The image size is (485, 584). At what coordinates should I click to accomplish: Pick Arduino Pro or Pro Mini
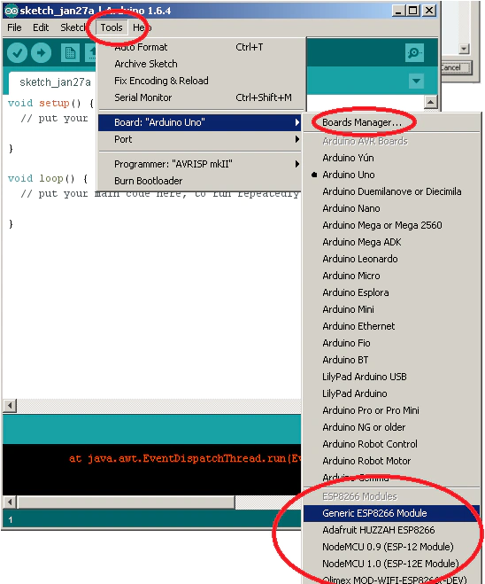click(x=392, y=410)
